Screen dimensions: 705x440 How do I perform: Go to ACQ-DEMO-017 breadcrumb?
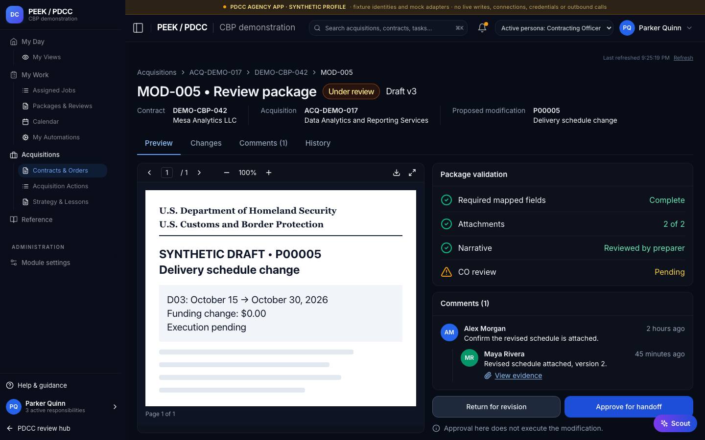point(215,72)
